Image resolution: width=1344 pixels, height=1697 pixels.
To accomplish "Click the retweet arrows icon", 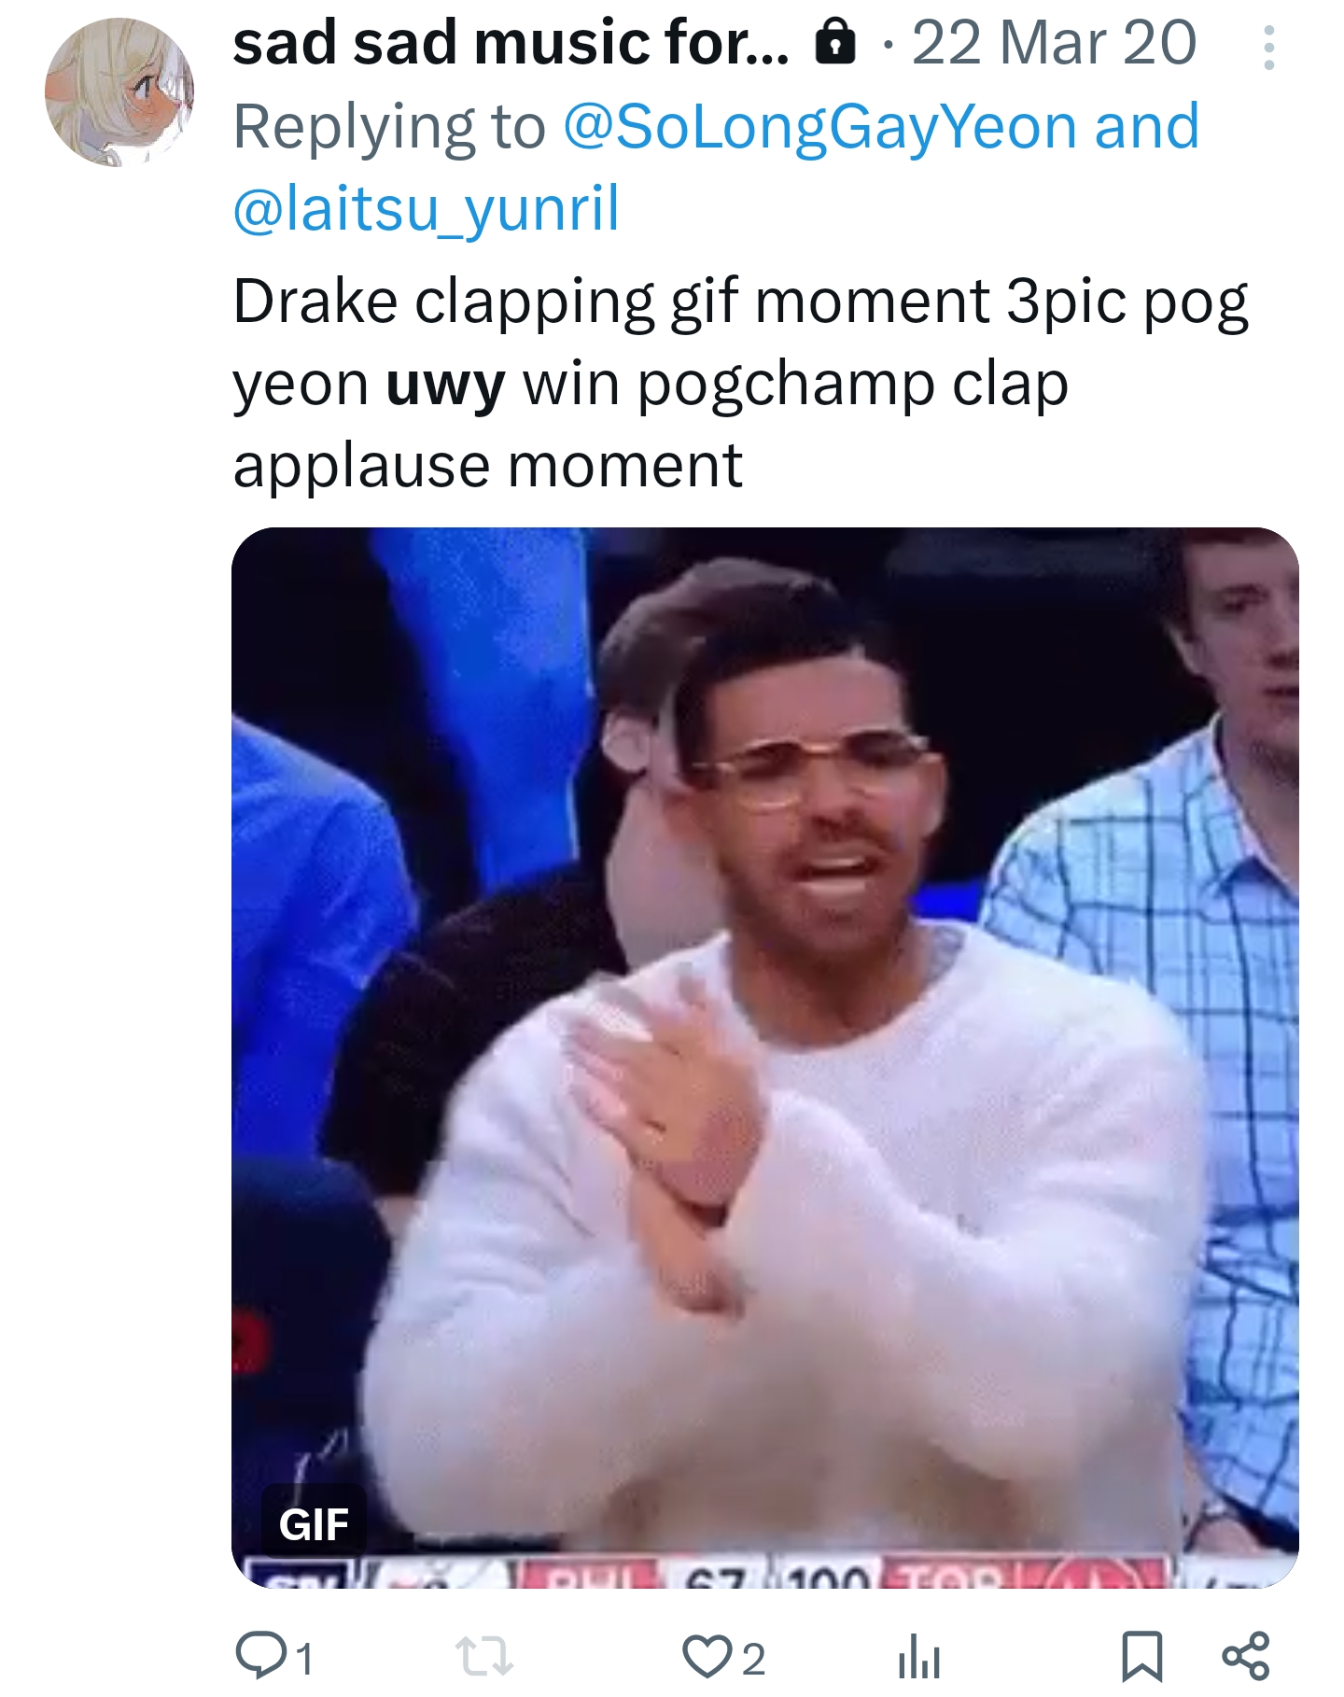I will (x=483, y=1655).
